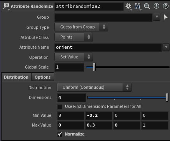Click the Attribute Randomize node type icon
The height and width of the screenshot is (141, 170).
coord(6,6)
